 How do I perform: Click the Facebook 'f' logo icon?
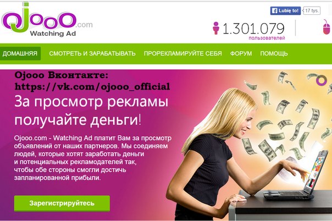(x=275, y=11)
